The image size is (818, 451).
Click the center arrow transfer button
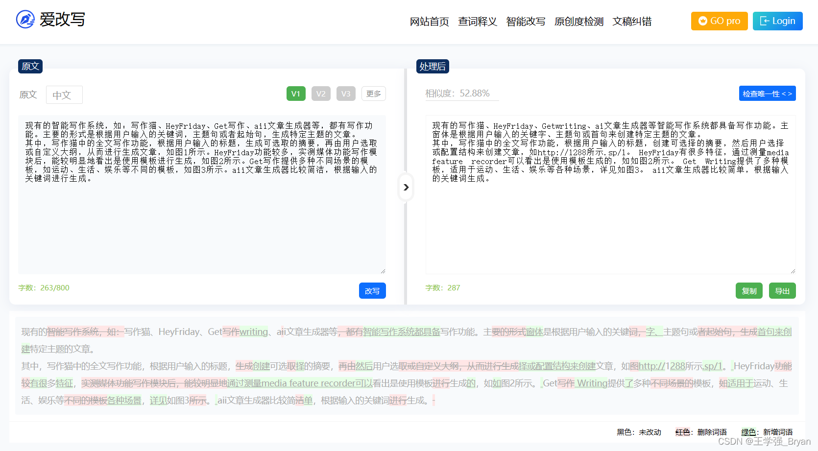[x=406, y=187]
